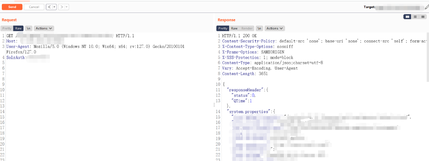Switch Response view to Raw tab
This screenshot has height=161, width=429.
(234, 28)
